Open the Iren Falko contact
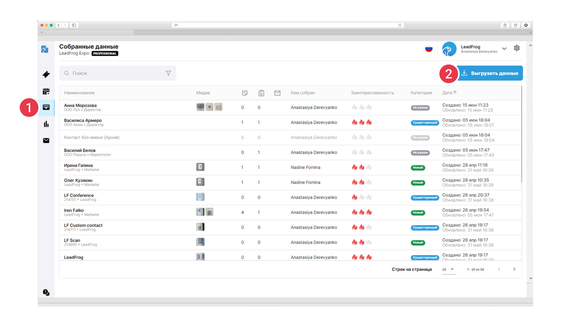This screenshot has height=326, width=571. pyautogui.click(x=74, y=210)
